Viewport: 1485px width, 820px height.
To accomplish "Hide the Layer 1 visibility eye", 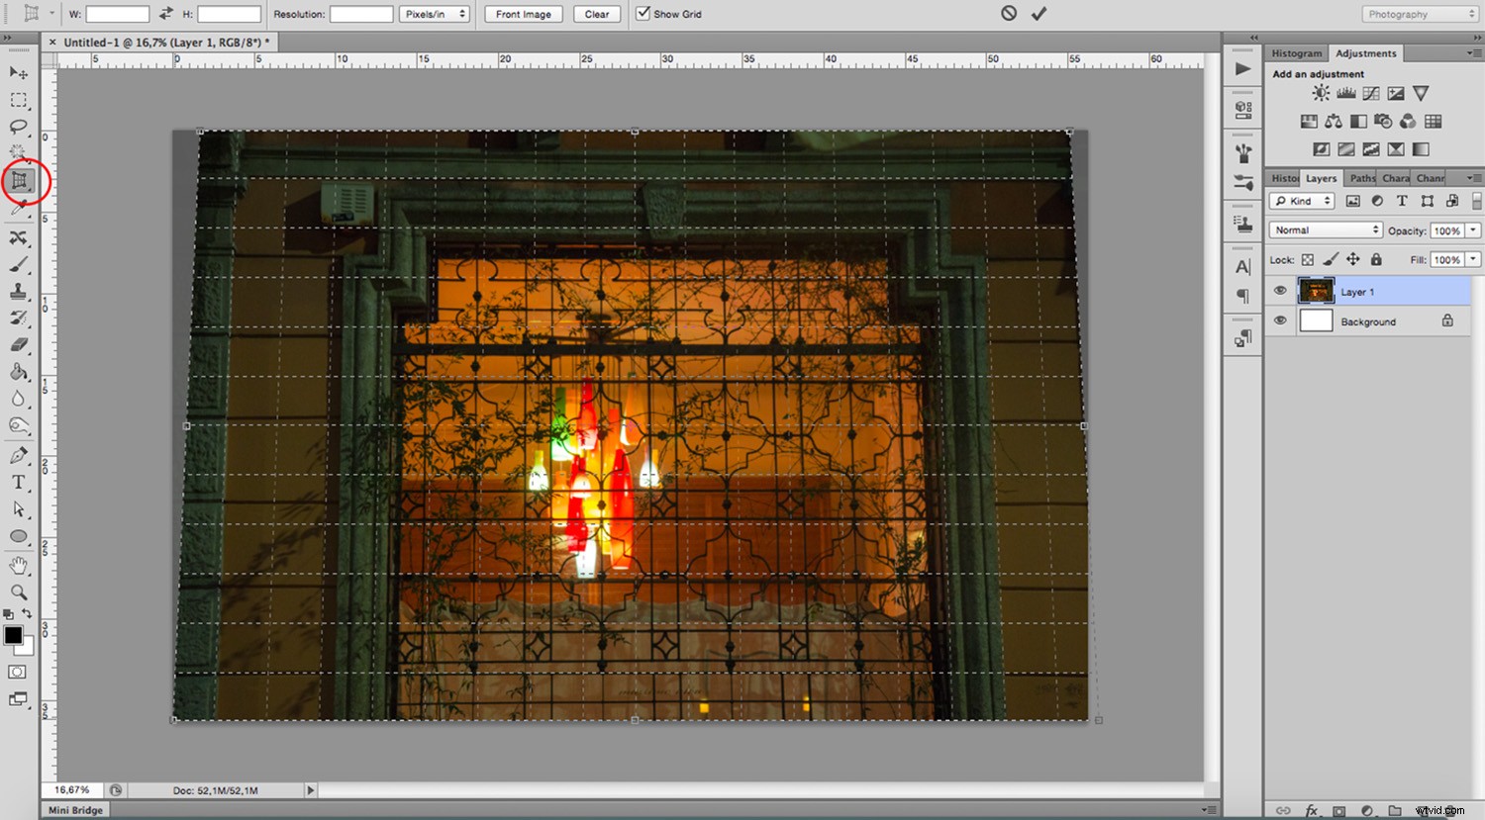I will click(x=1280, y=290).
